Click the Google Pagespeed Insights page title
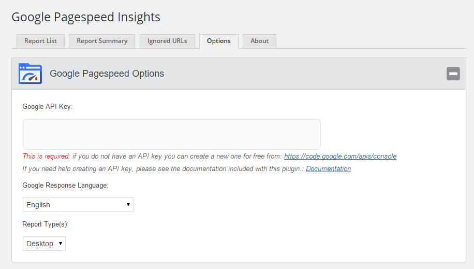The width and height of the screenshot is (474, 269). (x=86, y=17)
